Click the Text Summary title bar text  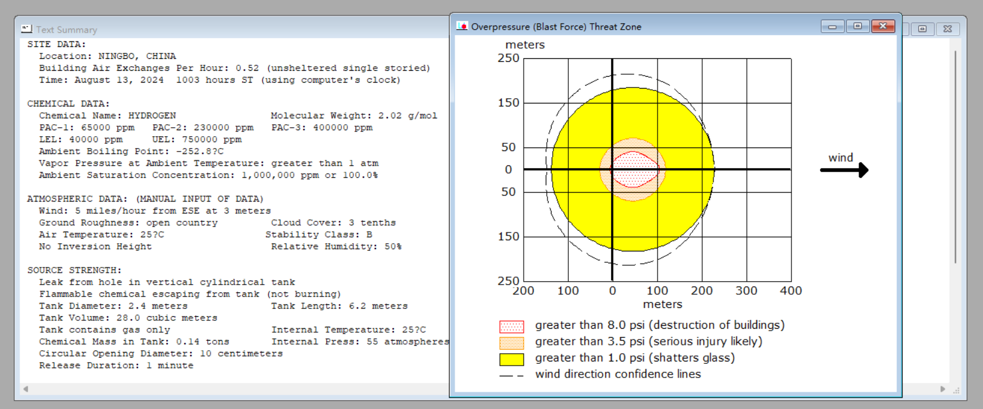67,30
